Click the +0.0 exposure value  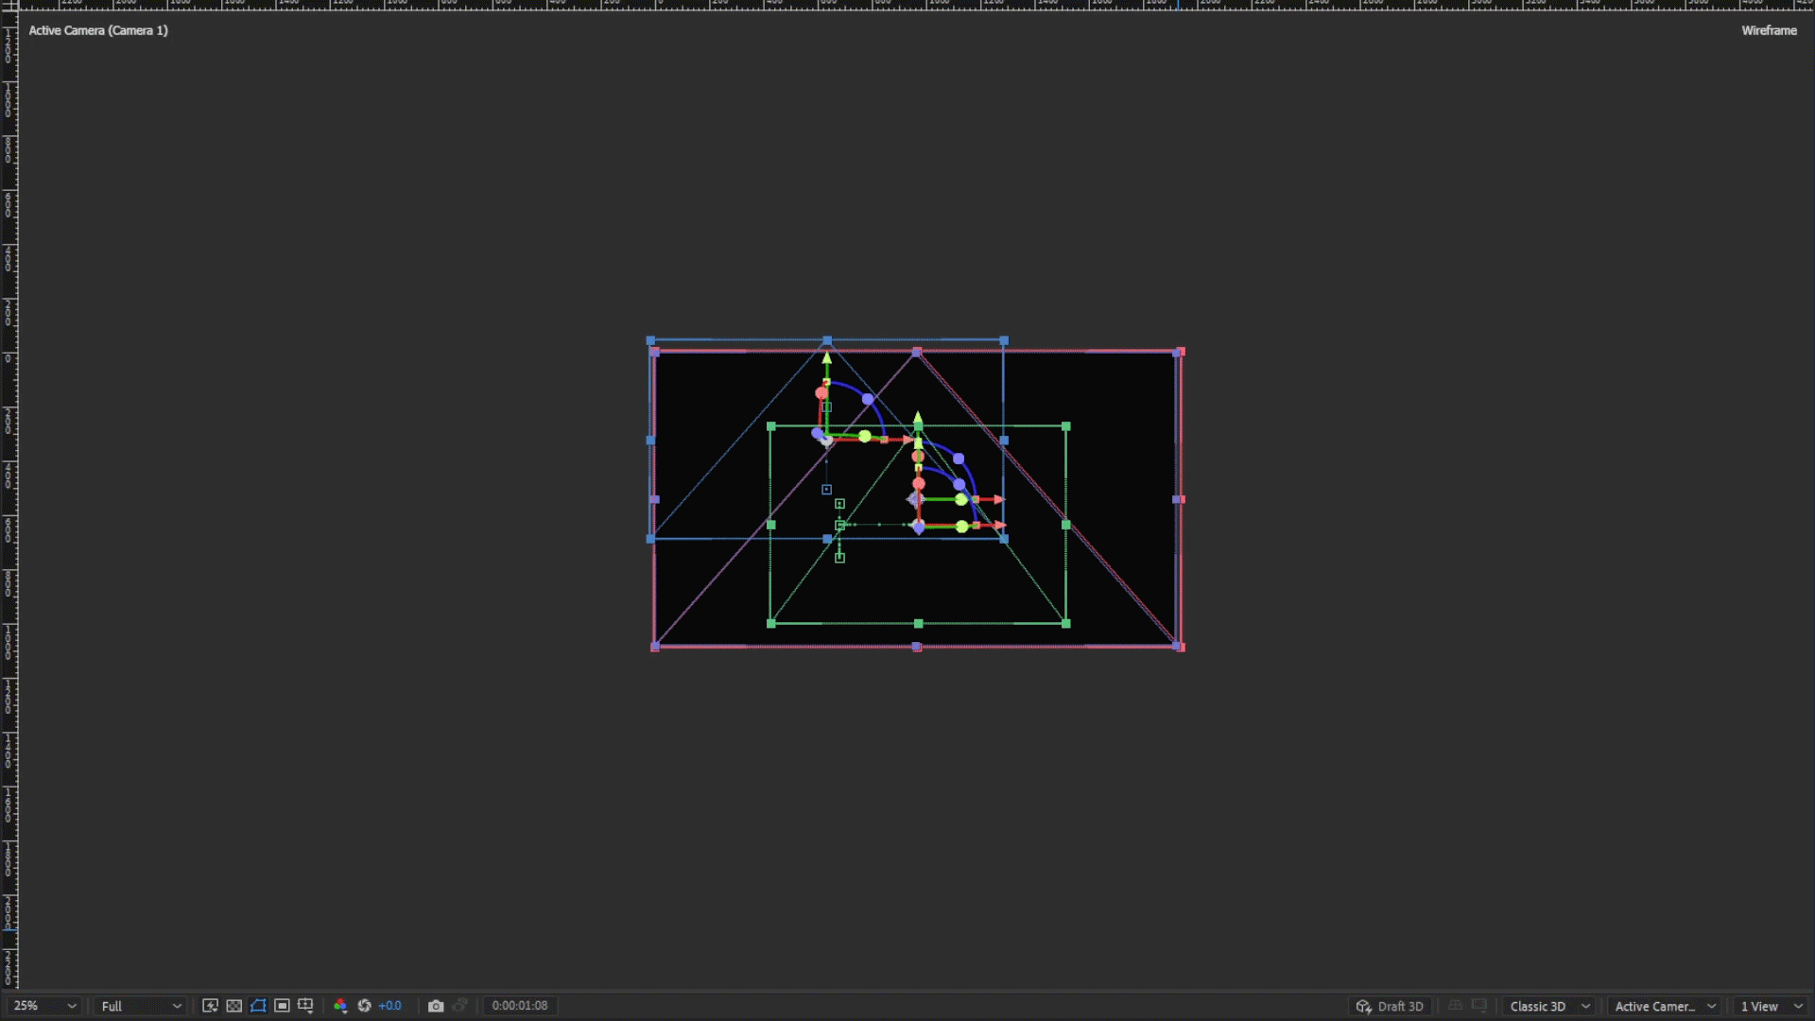click(x=389, y=1006)
